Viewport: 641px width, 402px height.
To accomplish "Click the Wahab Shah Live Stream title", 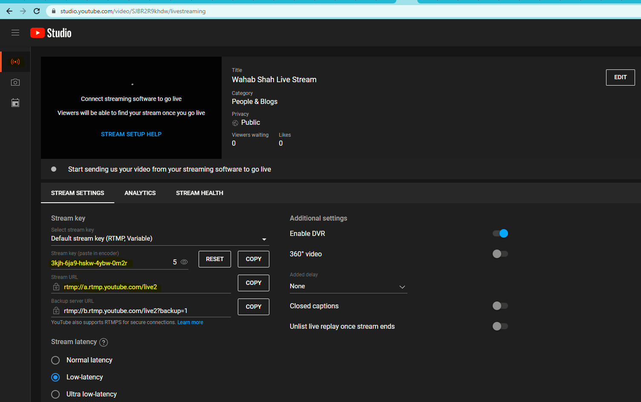I will 274,80.
